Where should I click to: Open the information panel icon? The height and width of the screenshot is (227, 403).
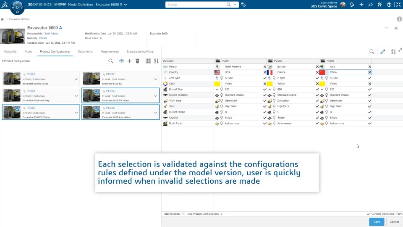399,19
